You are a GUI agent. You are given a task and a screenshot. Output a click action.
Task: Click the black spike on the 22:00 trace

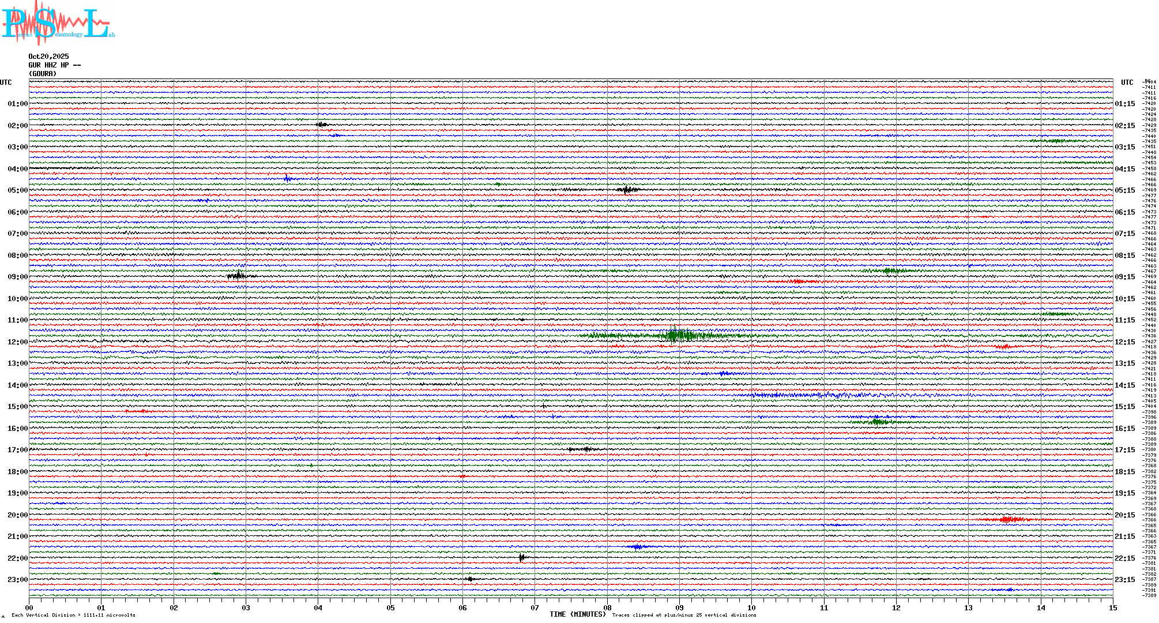click(x=521, y=557)
